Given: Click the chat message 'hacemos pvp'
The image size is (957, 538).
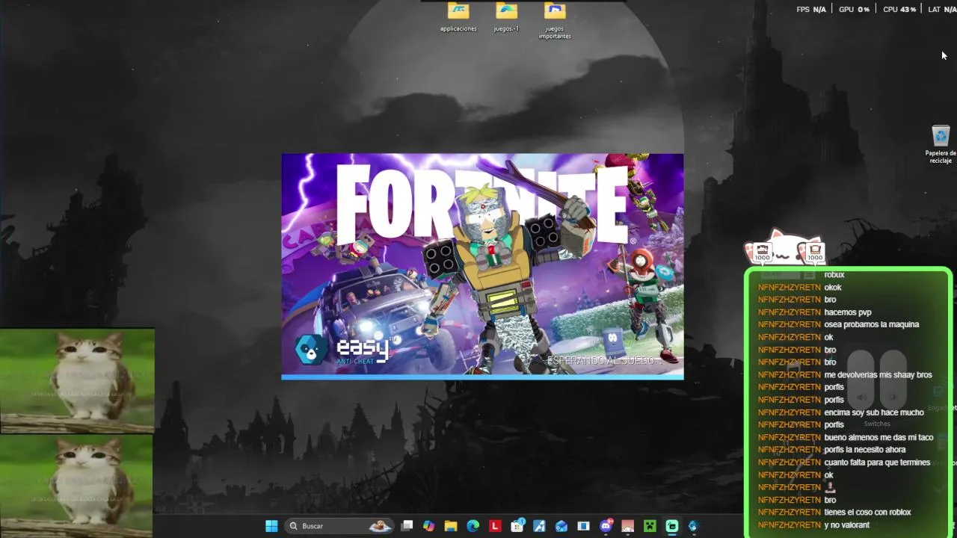Looking at the screenshot, I should (848, 312).
